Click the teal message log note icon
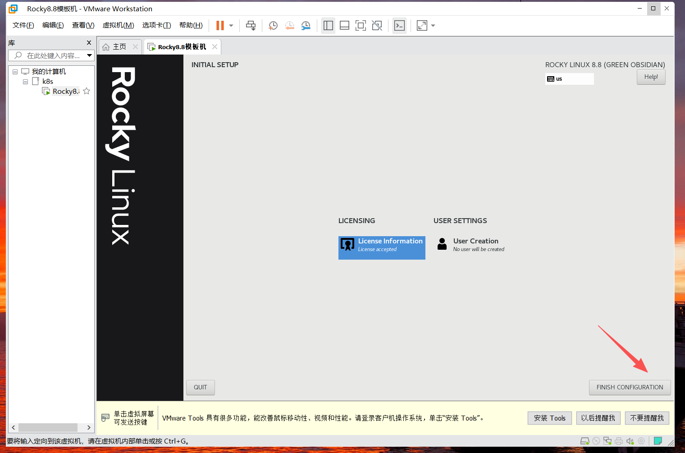 point(658,441)
